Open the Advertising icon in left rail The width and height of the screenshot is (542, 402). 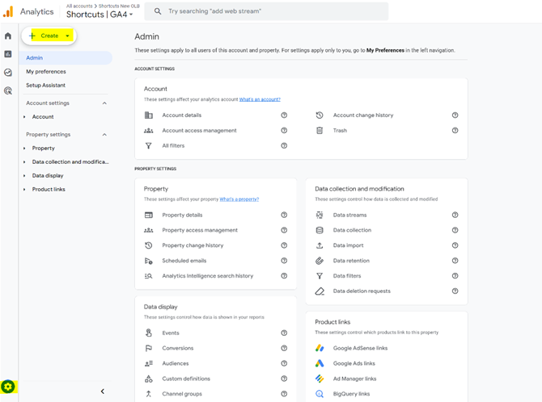coord(8,91)
